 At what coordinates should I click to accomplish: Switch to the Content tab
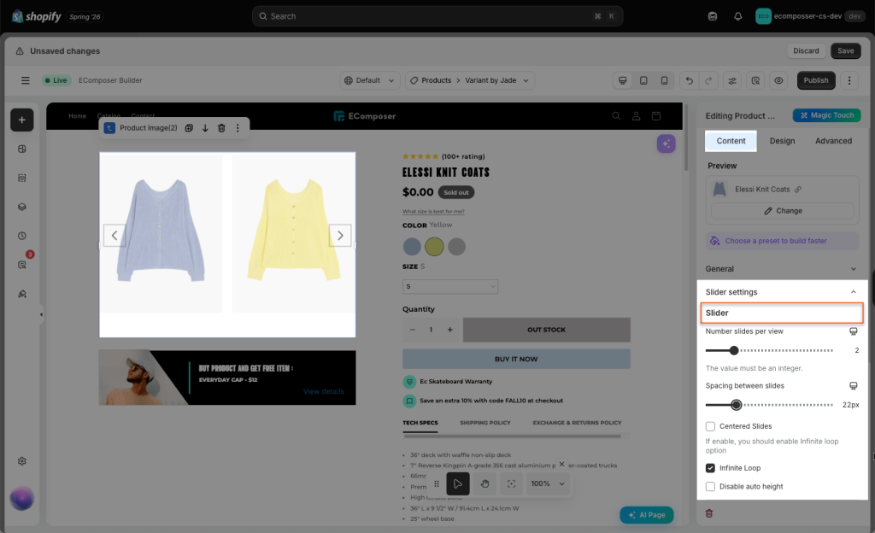(x=731, y=141)
